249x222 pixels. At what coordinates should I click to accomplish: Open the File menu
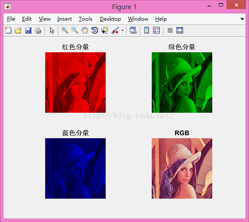11,19
